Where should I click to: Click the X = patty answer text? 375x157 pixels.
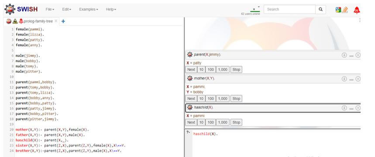tap(194, 63)
